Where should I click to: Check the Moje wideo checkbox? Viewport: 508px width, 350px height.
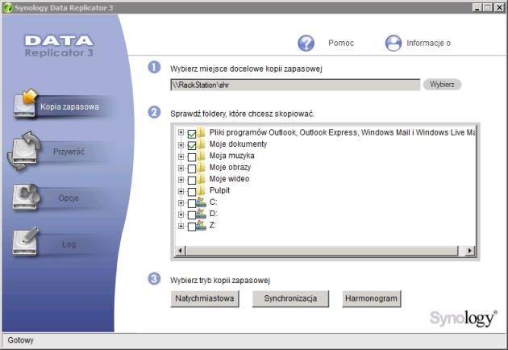click(192, 180)
